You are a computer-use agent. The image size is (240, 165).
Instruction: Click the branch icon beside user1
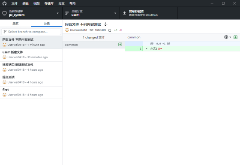point(67,13)
